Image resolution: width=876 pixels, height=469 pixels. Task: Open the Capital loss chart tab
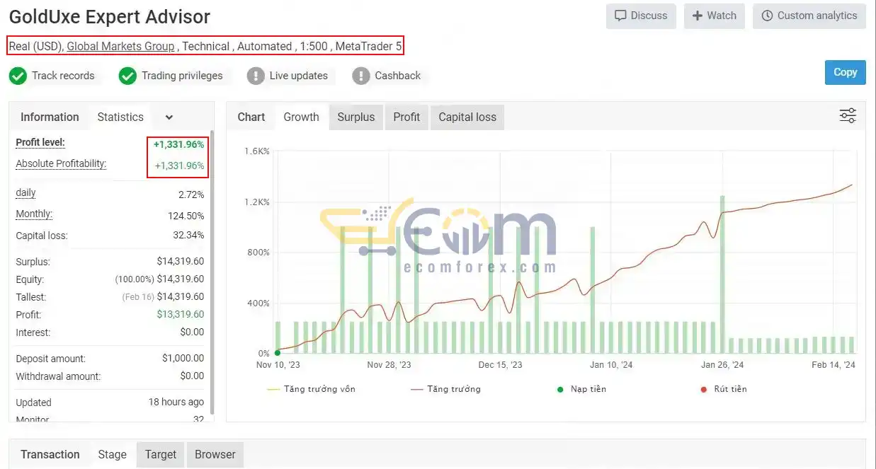tap(467, 117)
